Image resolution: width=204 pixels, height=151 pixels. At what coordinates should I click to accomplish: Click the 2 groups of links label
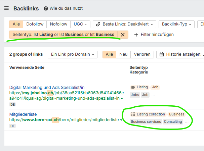coord(26,54)
